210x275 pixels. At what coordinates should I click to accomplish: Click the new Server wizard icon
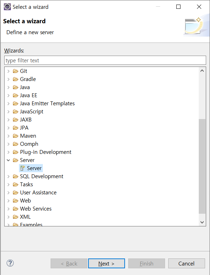tap(22, 168)
